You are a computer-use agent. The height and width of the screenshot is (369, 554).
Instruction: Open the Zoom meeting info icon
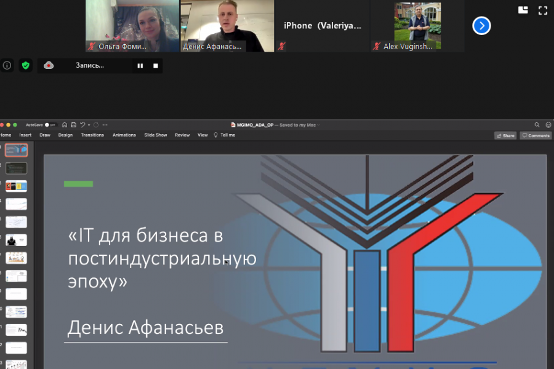coord(7,65)
